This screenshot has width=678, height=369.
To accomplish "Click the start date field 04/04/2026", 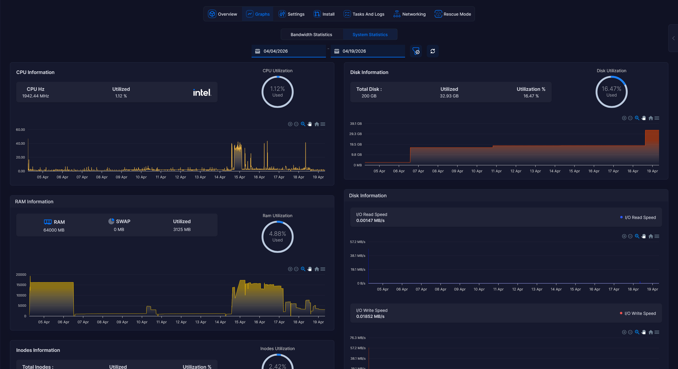I will pos(289,51).
